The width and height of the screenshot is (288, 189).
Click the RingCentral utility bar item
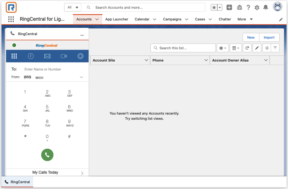point(18,182)
